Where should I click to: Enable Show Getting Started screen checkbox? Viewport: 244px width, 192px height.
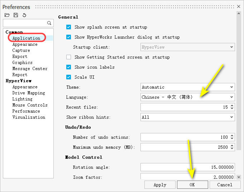pyautogui.click(x=69, y=57)
